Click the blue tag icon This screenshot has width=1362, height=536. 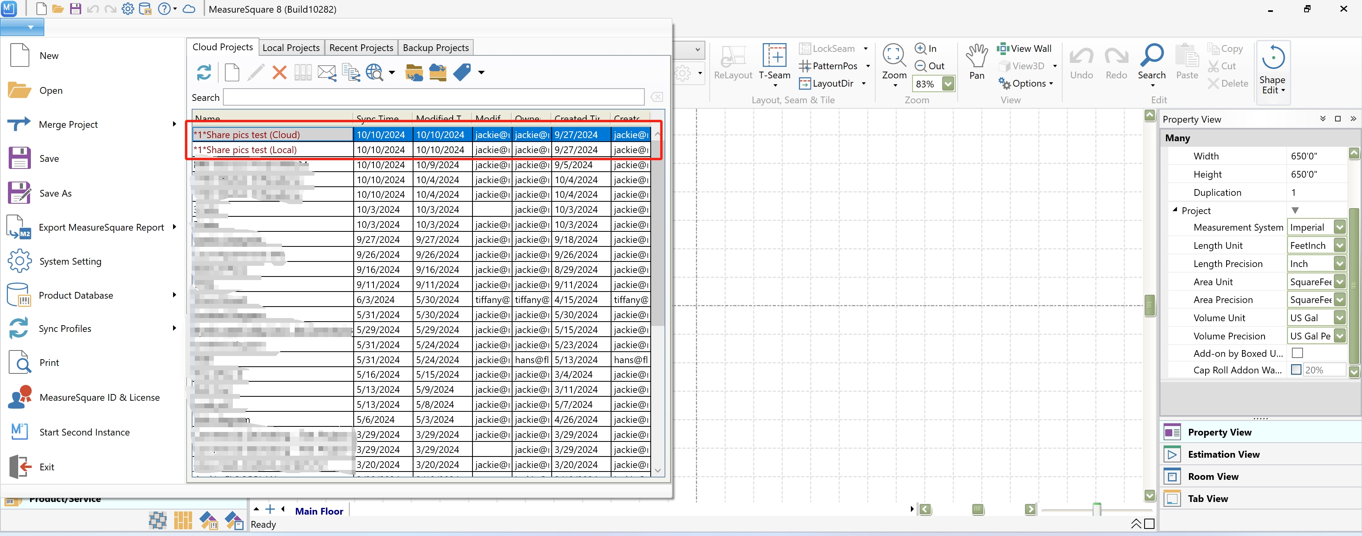point(462,72)
